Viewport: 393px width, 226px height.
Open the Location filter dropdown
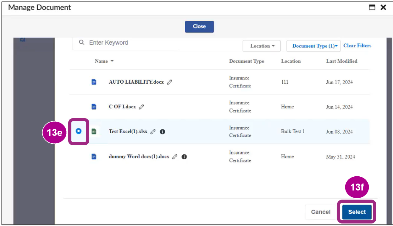pyautogui.click(x=262, y=46)
